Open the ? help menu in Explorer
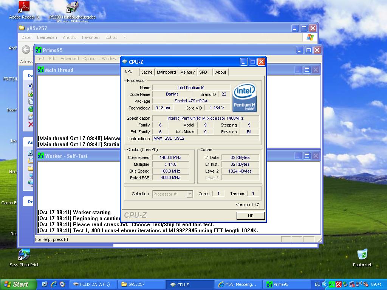 pyautogui.click(x=124, y=37)
